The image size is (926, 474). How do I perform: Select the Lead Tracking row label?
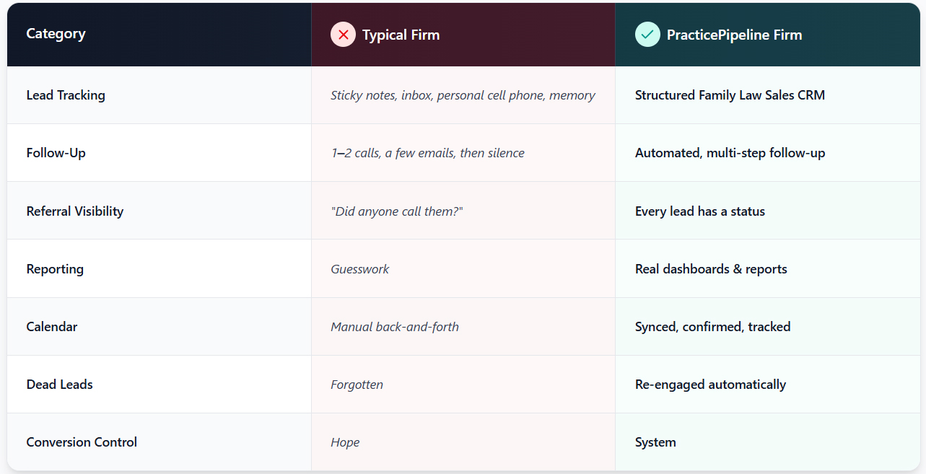[66, 95]
